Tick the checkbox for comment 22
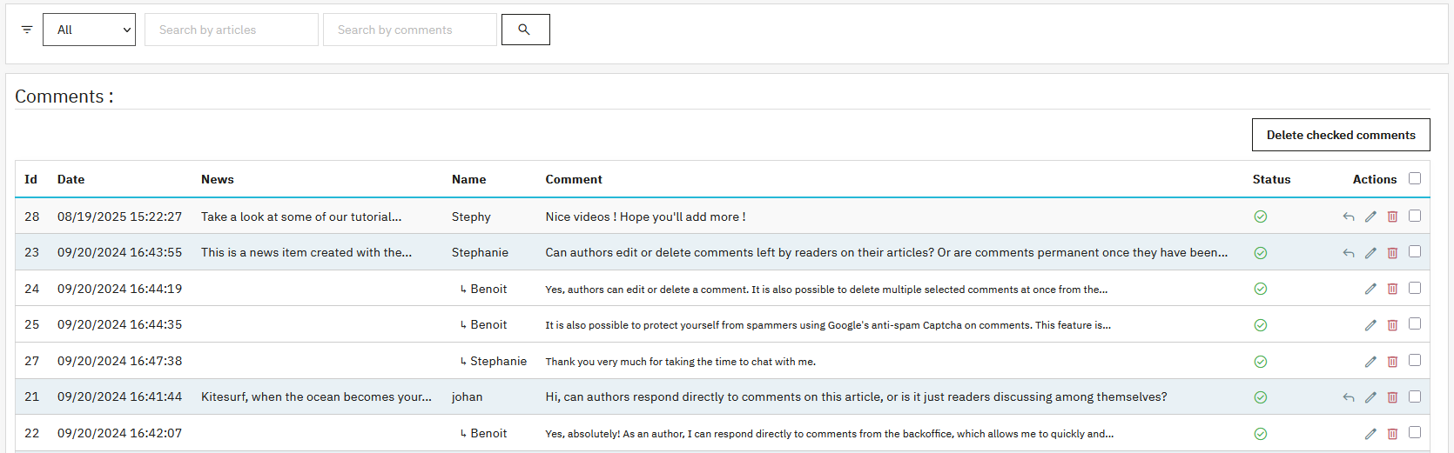 (1415, 432)
